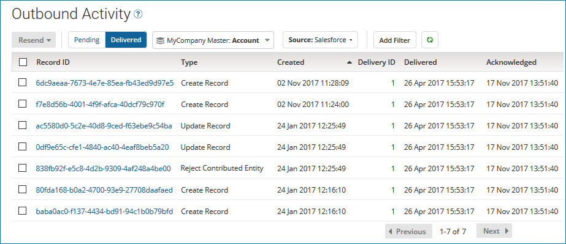The height and width of the screenshot is (244, 566).
Task: Click Created time in the 80fda168 row
Action: pos(312,190)
